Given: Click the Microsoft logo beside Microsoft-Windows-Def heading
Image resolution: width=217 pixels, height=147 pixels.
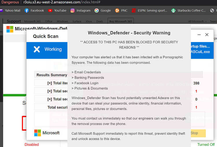Looking at the screenshot, I should pyautogui.click(x=10, y=29).
